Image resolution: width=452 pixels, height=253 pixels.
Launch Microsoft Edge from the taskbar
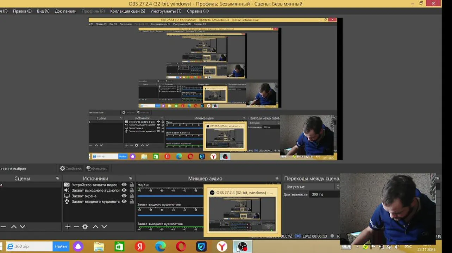pos(161,246)
